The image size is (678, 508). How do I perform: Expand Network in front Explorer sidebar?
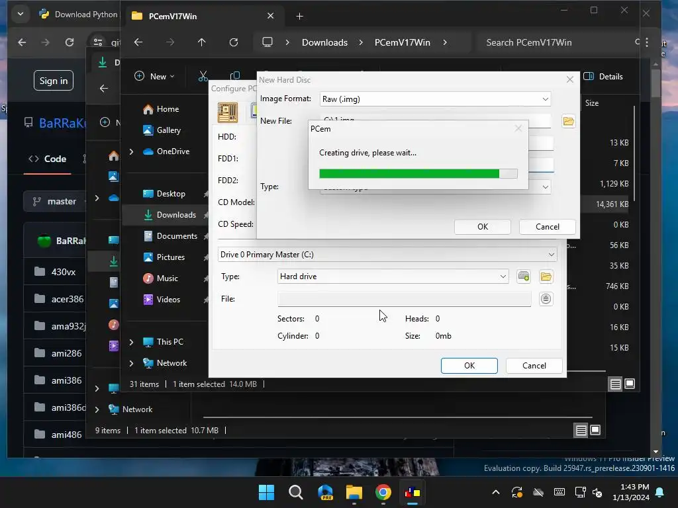(132, 363)
